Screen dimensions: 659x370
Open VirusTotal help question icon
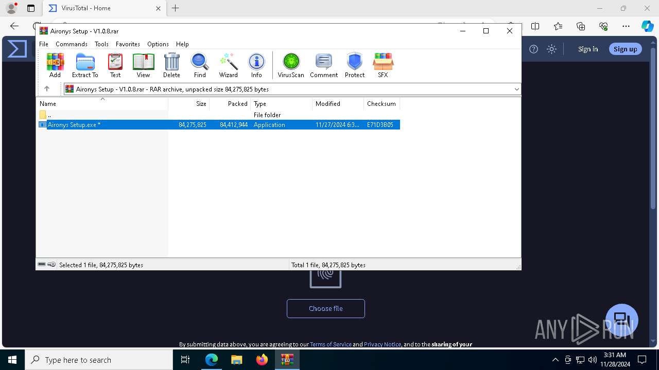tap(534, 49)
